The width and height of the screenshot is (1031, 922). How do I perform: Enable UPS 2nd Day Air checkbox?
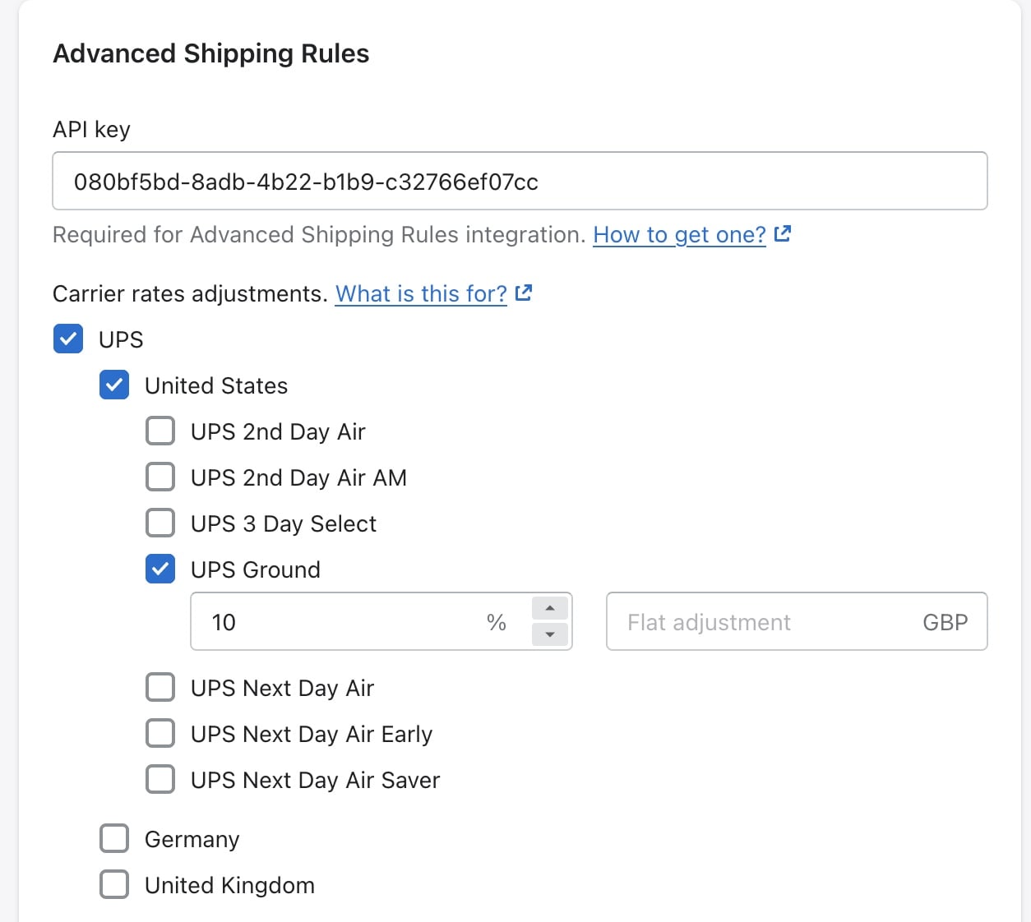point(160,431)
